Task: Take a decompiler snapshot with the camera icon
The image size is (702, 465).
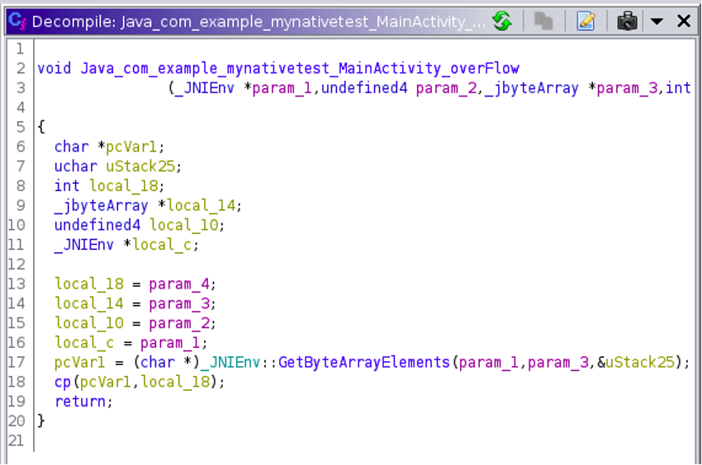Action: (627, 21)
